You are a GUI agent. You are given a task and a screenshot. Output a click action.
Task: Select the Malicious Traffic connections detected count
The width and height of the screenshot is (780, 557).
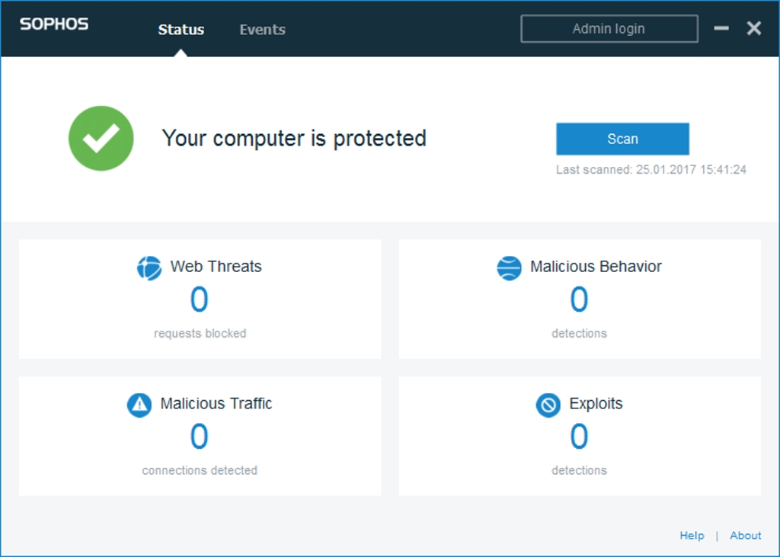click(199, 437)
